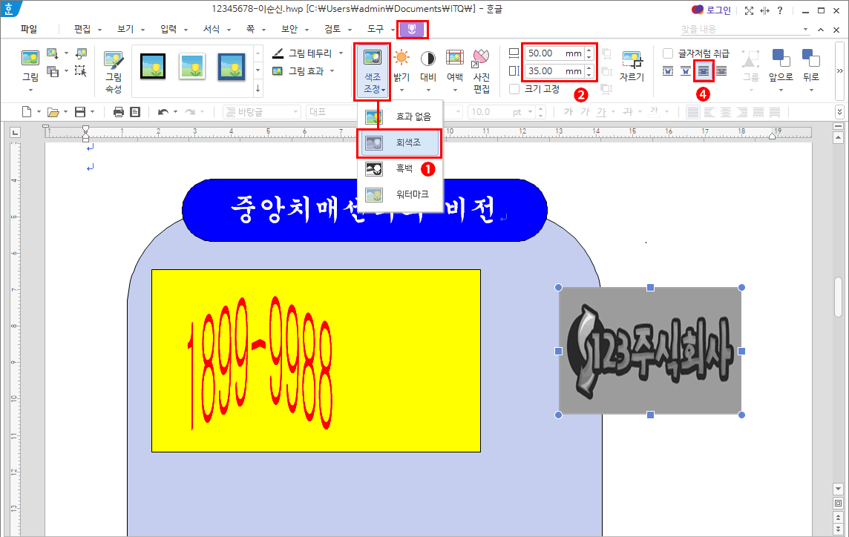Expand the picture style gallery list
Screen dimensions: 849x537
tap(258, 89)
